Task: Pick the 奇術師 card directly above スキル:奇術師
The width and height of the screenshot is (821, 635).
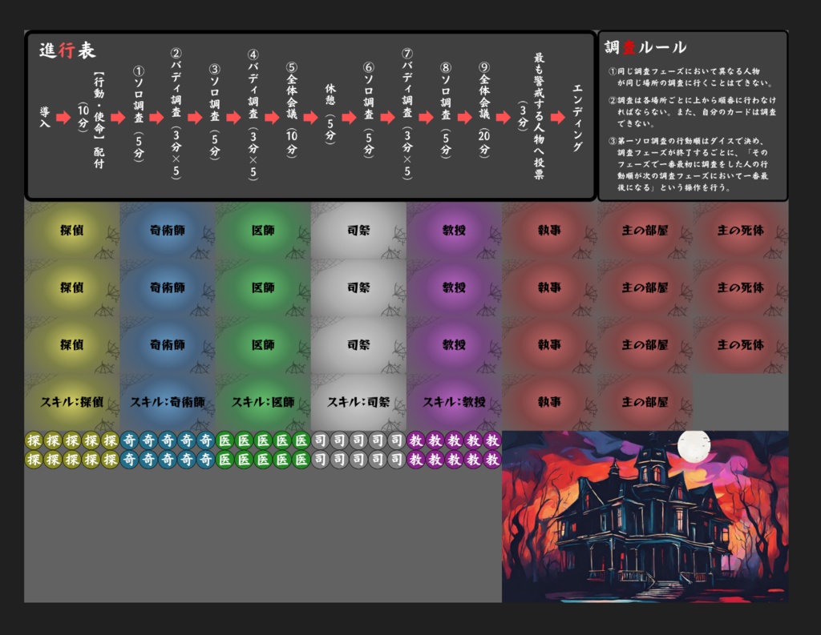Action: (168, 345)
